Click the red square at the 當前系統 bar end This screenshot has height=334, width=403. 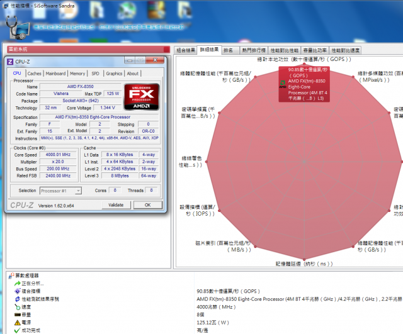(x=166, y=49)
